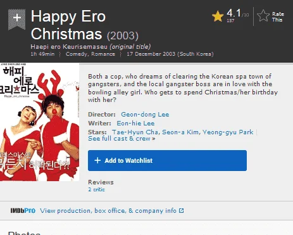Click the gold rating star icon

point(218,16)
